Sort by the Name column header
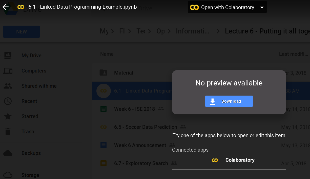The height and width of the screenshot is (179, 310). 107,54
